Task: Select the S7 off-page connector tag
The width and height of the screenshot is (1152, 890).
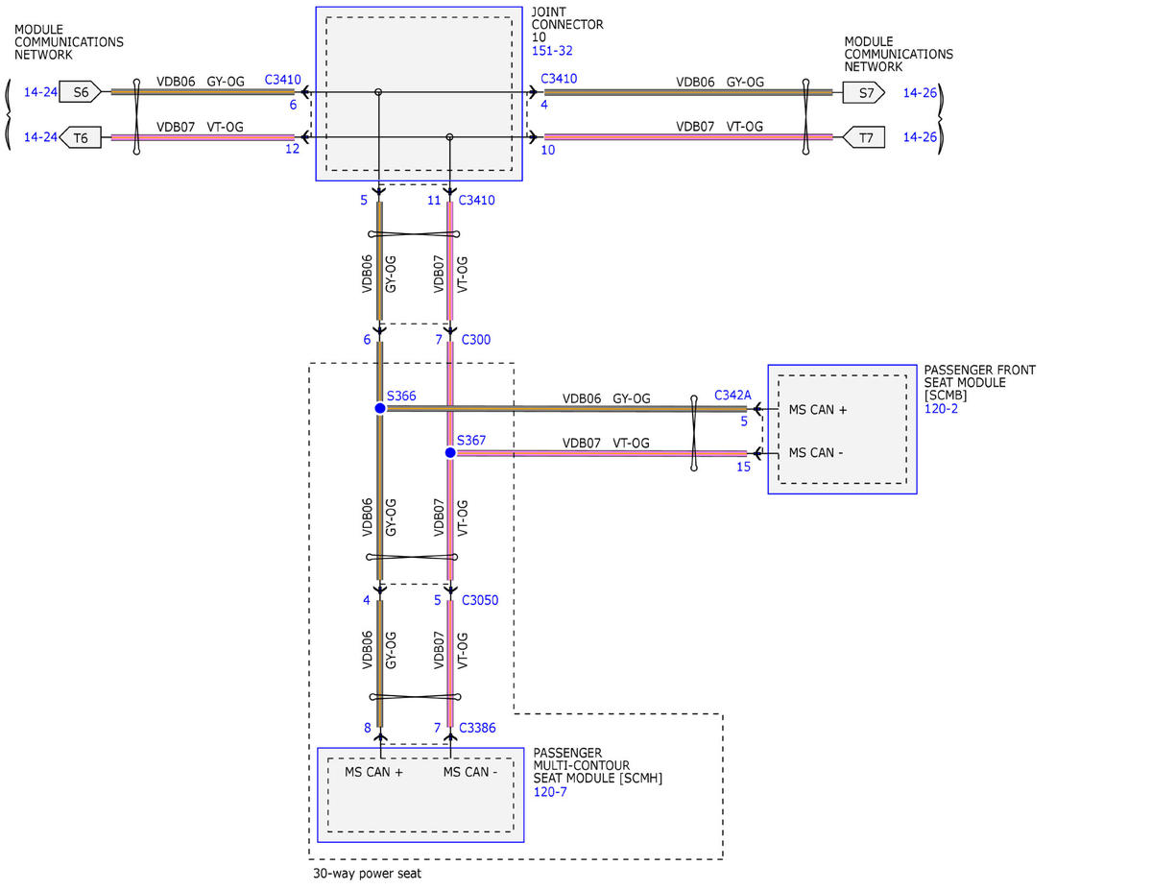Action: pos(864,92)
